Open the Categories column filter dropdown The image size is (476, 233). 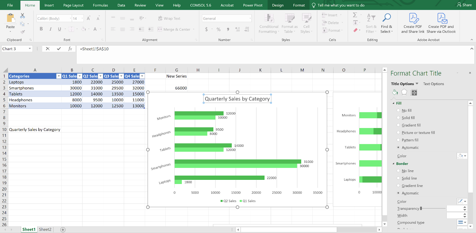[x=59, y=76]
